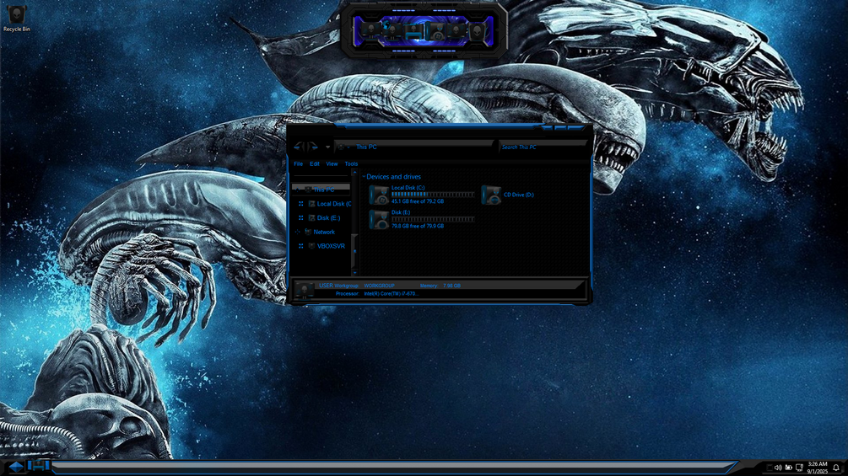
Task: Click the rightmost alien head dock icon
Action: coord(478,31)
